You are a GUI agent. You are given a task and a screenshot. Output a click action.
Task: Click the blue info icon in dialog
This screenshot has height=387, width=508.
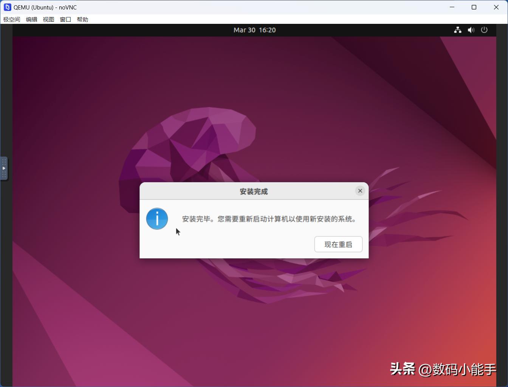coord(157,219)
